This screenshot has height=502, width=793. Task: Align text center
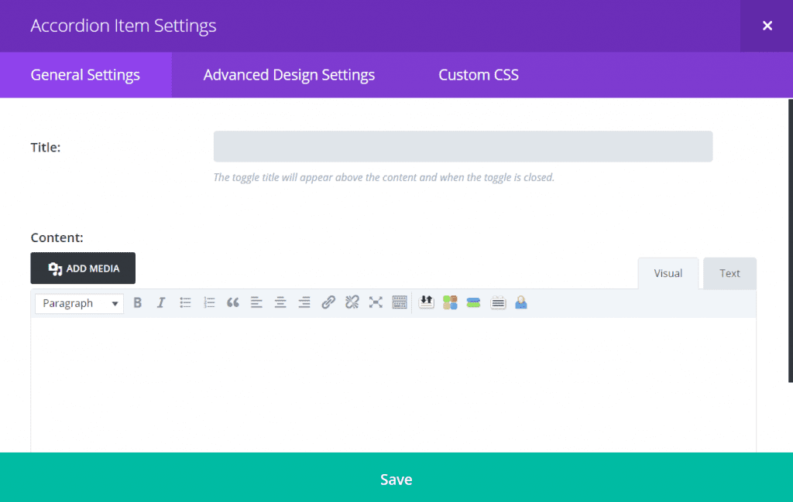(280, 302)
